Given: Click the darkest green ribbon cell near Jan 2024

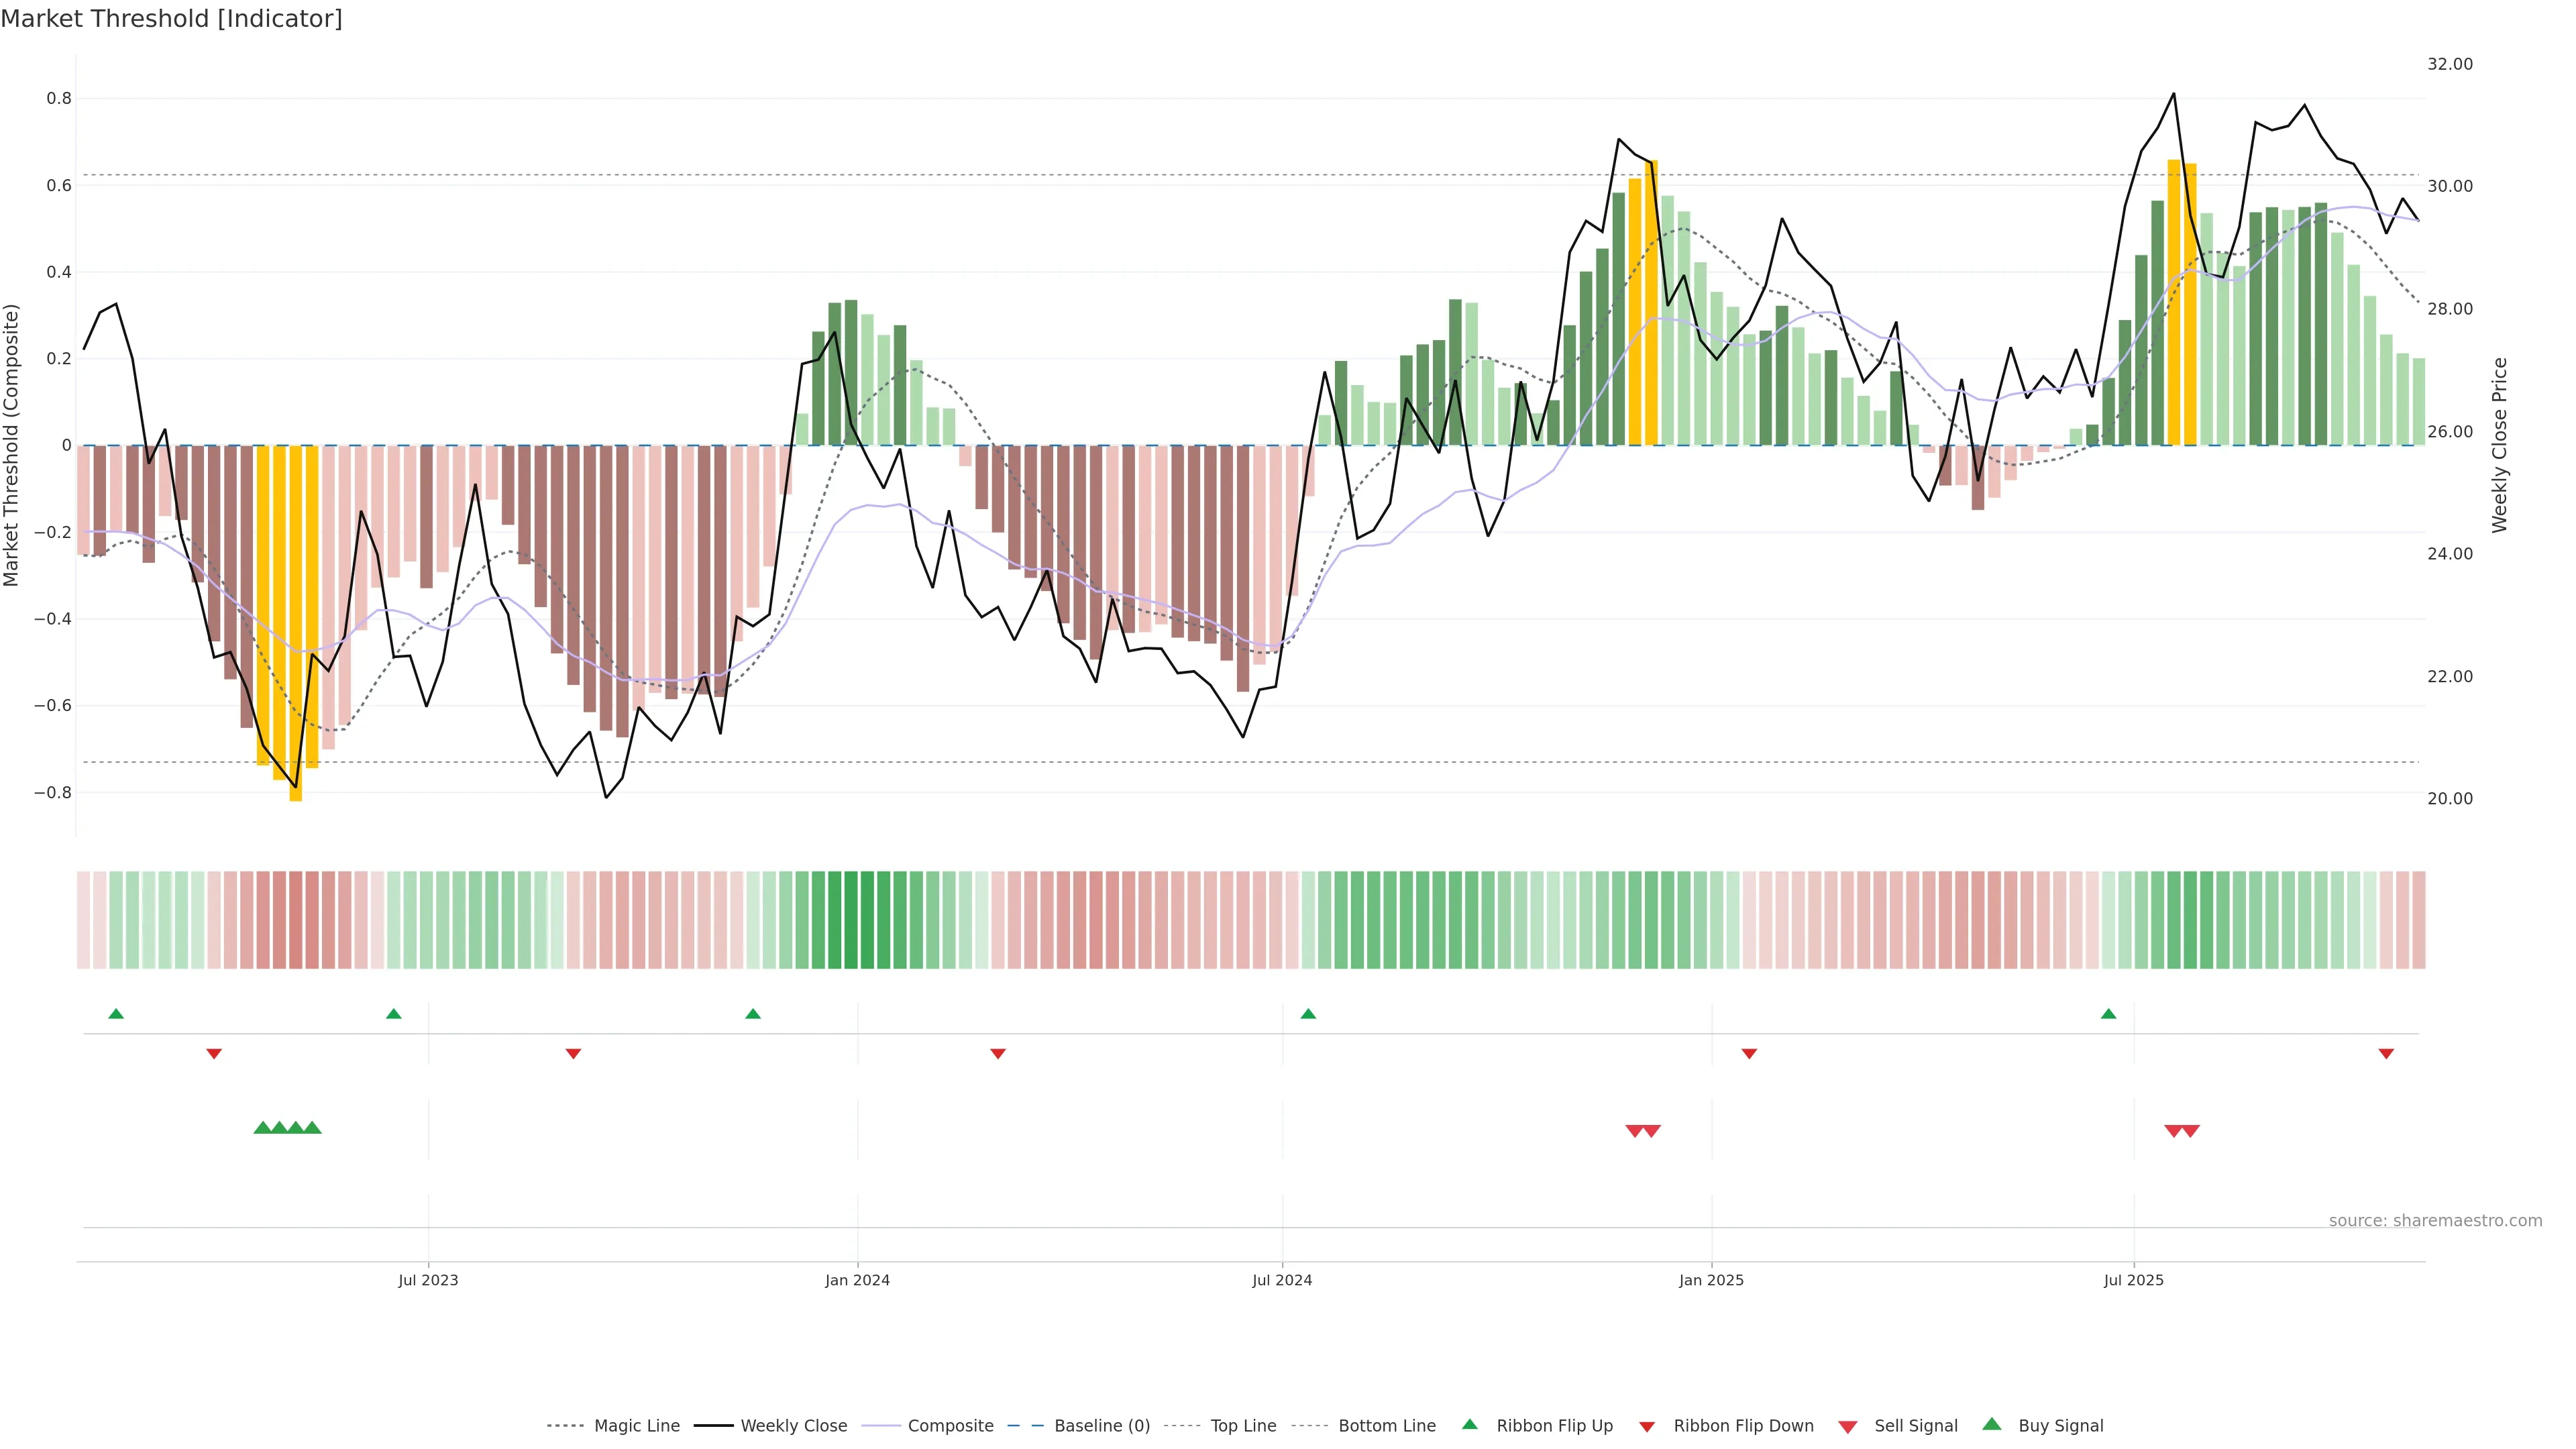Looking at the screenshot, I should 851,919.
